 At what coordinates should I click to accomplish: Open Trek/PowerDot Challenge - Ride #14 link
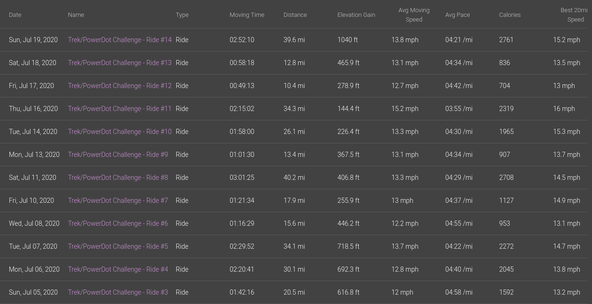[x=120, y=40]
